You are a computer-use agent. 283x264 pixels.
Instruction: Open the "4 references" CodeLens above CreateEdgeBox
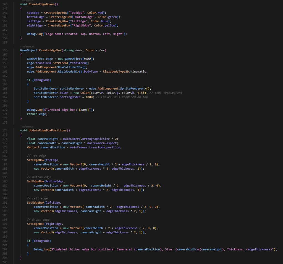[x=27, y=47]
